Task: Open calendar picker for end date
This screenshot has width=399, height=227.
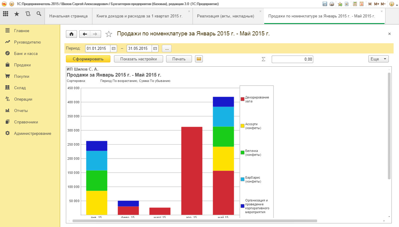Action: [x=155, y=48]
